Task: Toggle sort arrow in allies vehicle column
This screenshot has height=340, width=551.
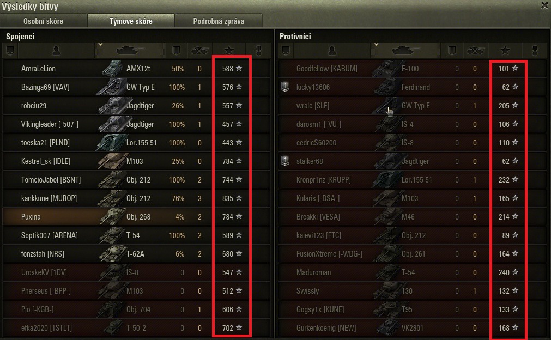Action: [x=100, y=45]
